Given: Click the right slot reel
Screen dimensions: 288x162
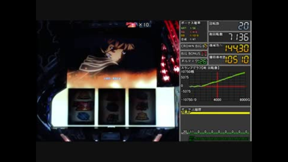Looking at the screenshot, I should click(x=142, y=106).
